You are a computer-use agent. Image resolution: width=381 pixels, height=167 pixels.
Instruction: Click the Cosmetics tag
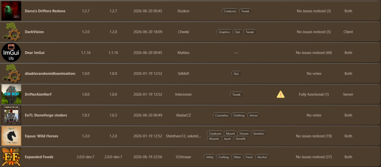point(222,115)
